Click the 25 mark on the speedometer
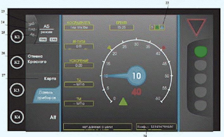This screenshot has width=224, height=137. pos(125,47)
